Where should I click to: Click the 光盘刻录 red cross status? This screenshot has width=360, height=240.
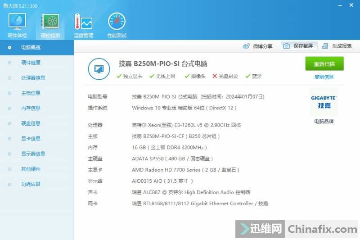click(225, 76)
